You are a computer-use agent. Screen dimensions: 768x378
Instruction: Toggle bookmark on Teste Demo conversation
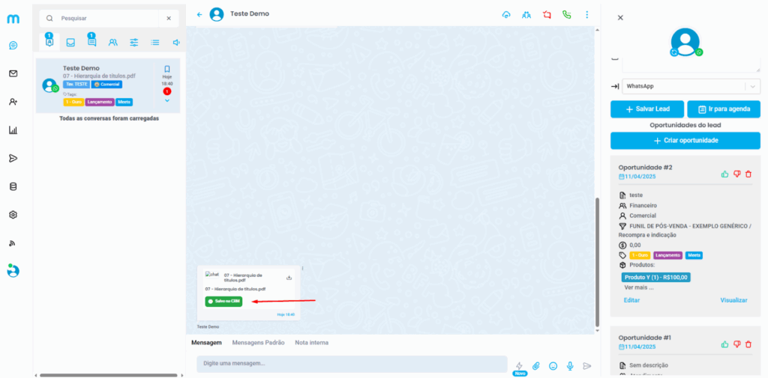[x=167, y=69]
